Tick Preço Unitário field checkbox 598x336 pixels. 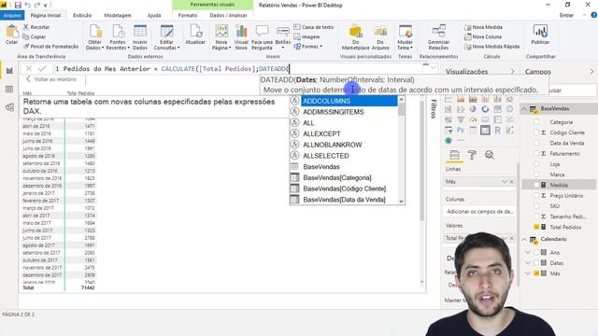[536, 195]
